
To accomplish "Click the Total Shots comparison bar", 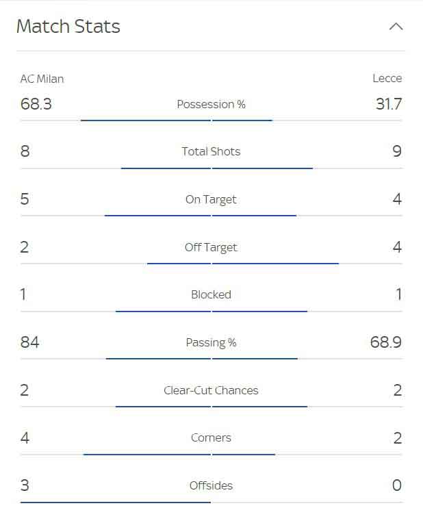I will (211, 168).
